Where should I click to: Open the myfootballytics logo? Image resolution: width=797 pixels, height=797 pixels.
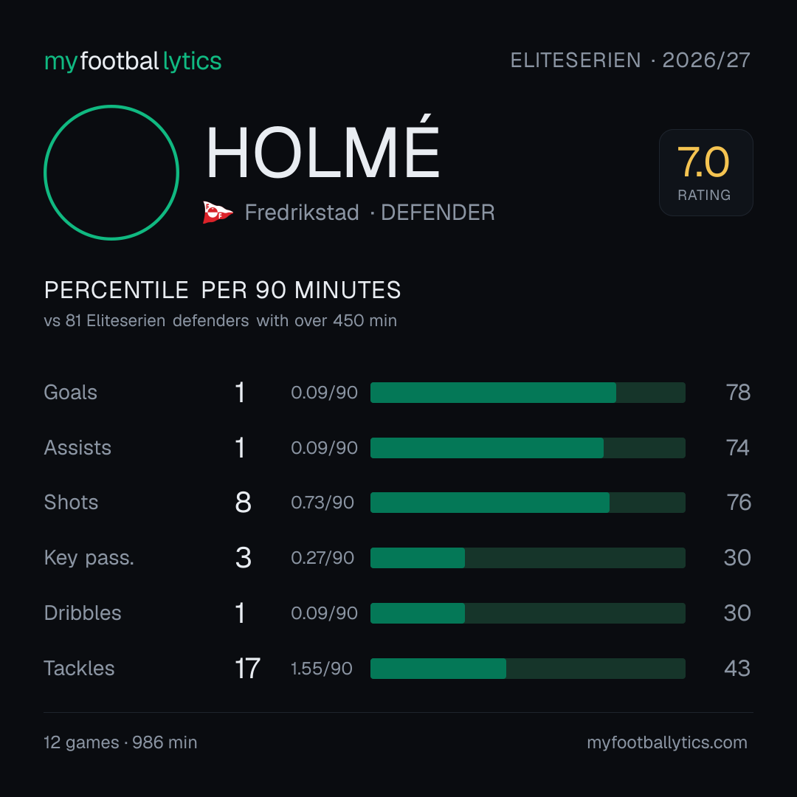click(x=133, y=61)
